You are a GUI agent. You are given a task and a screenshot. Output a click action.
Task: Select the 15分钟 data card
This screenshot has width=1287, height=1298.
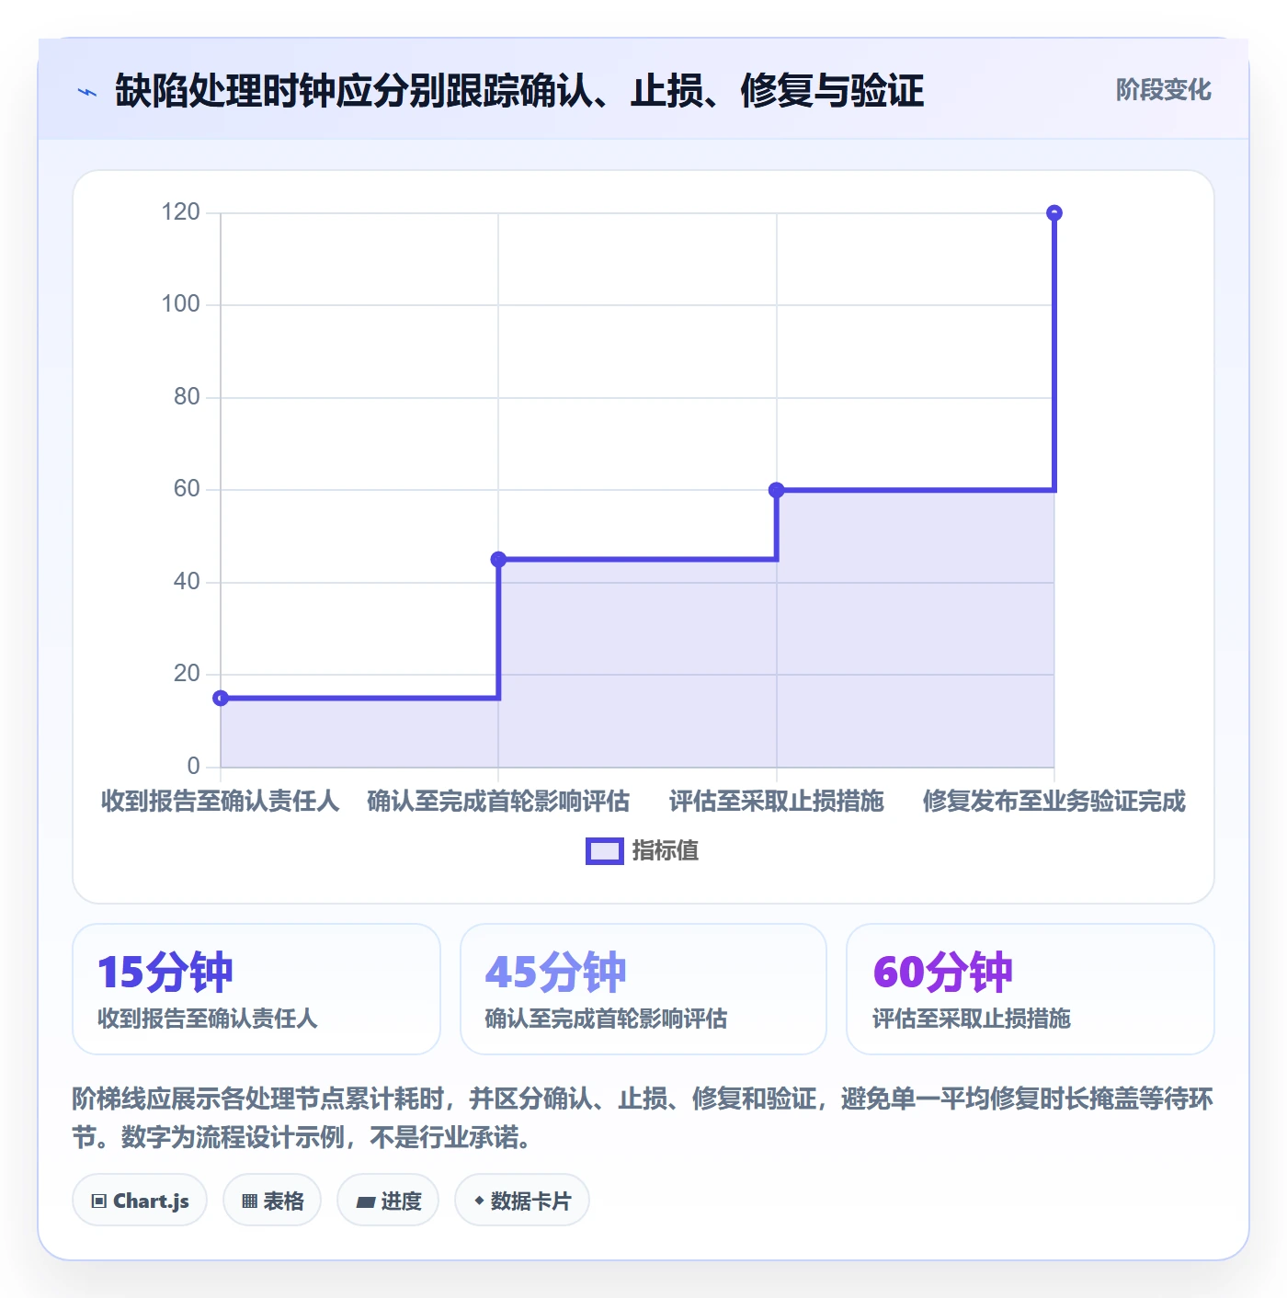[x=256, y=989]
